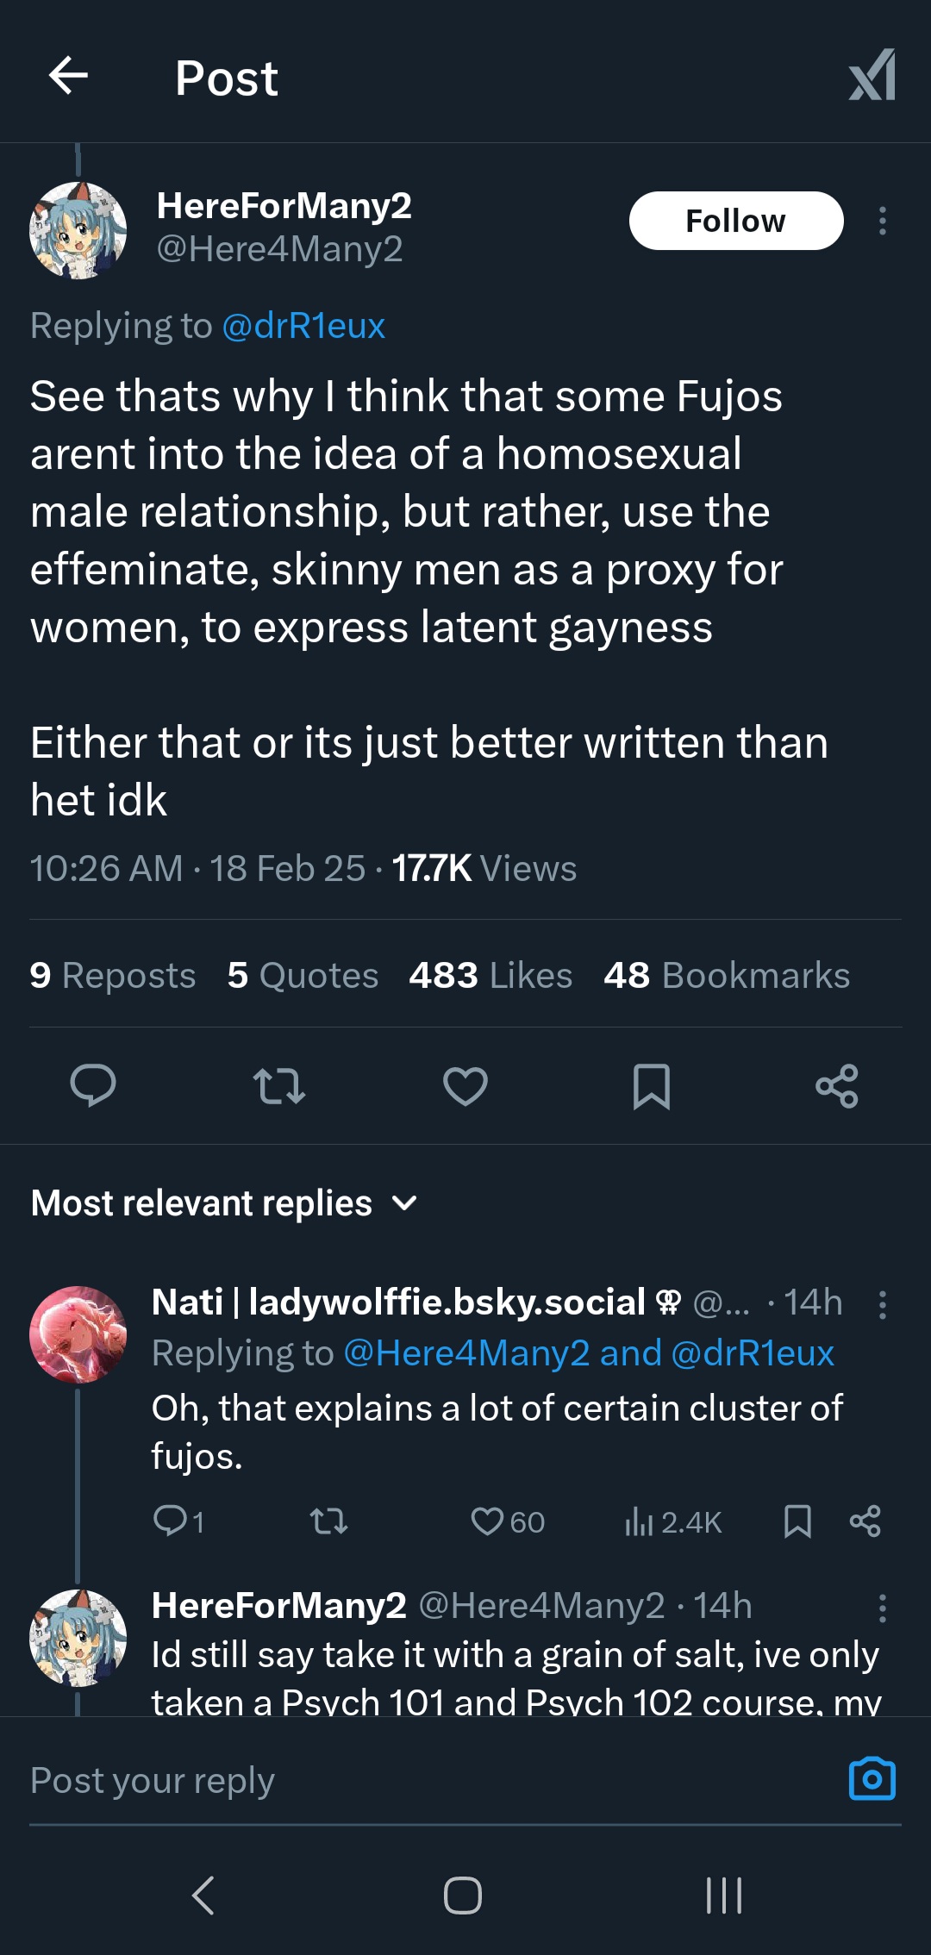Tap the Post your reply field
Screen dimensions: 931x1955
[414, 1780]
